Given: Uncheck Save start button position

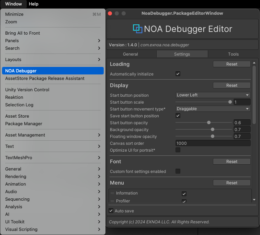Looking at the screenshot, I should pos(178,116).
